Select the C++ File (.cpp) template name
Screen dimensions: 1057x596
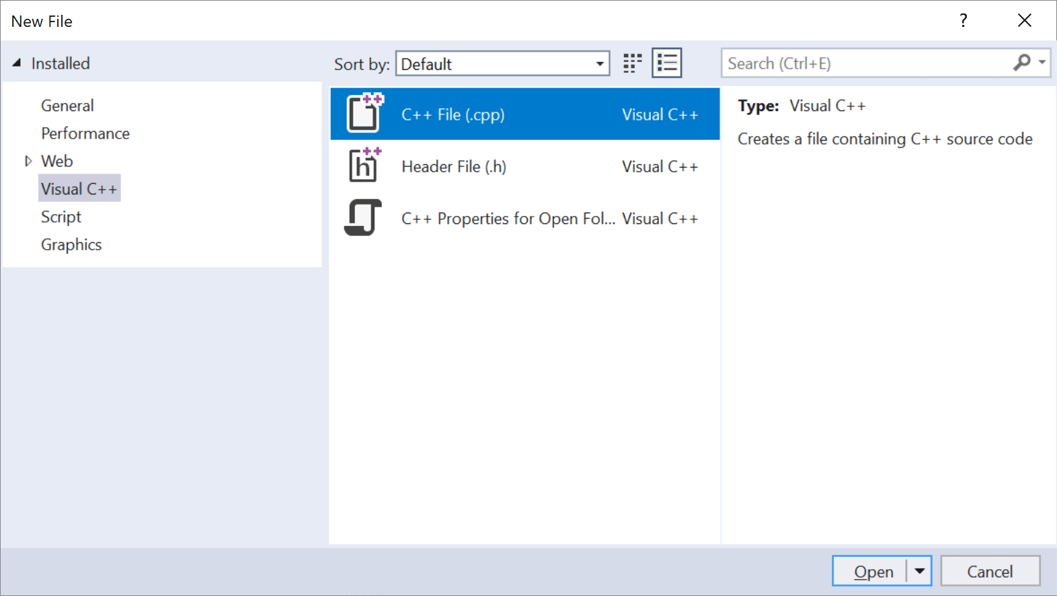(453, 114)
